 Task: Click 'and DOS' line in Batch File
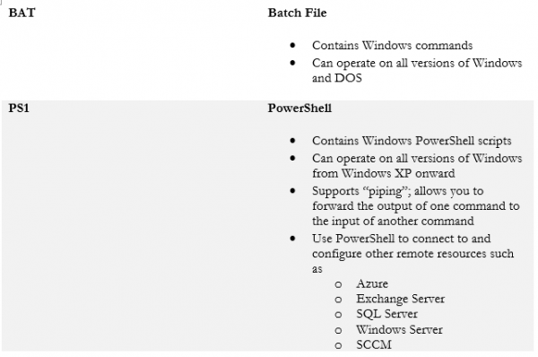pos(337,78)
